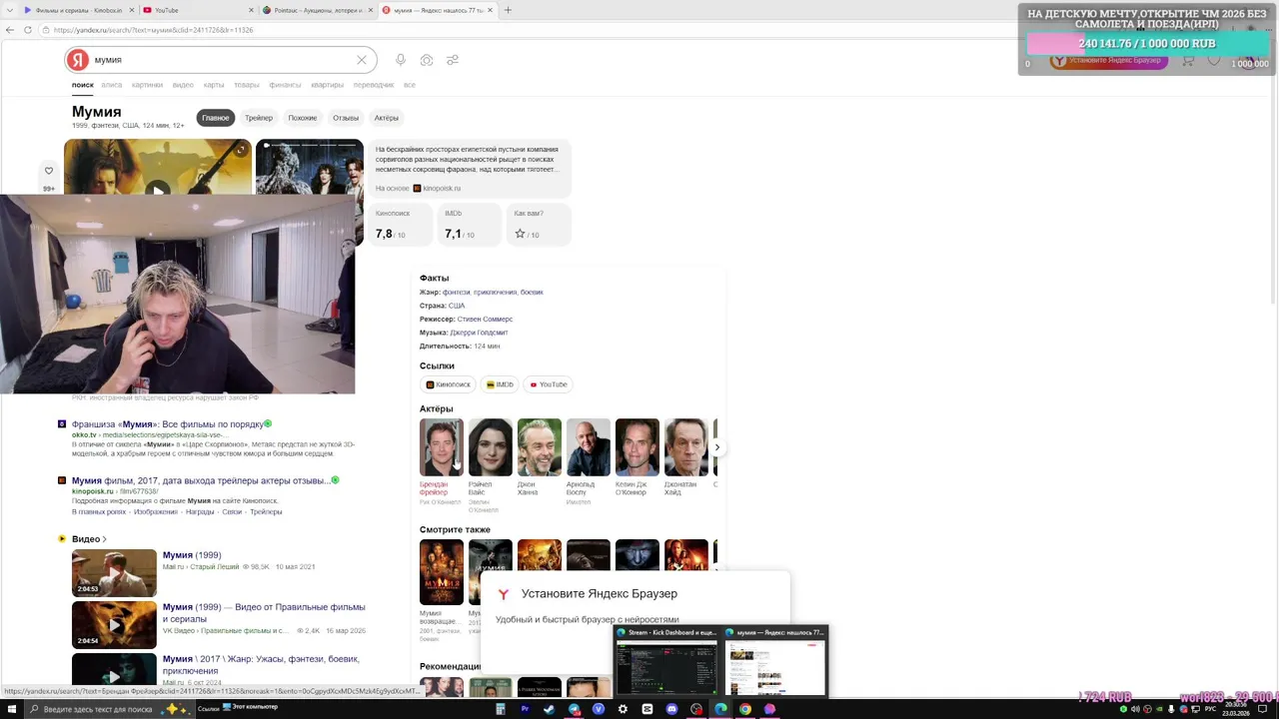The width and height of the screenshot is (1279, 719).
Task: Open Кевин Дж О'Коннор actor photo
Action: [637, 446]
